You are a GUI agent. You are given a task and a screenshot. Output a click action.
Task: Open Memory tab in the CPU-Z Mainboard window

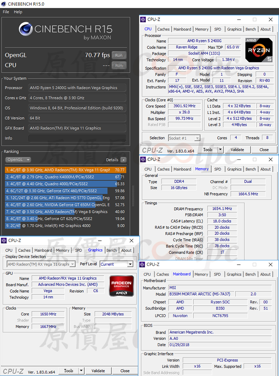pyautogui.click(x=201, y=274)
